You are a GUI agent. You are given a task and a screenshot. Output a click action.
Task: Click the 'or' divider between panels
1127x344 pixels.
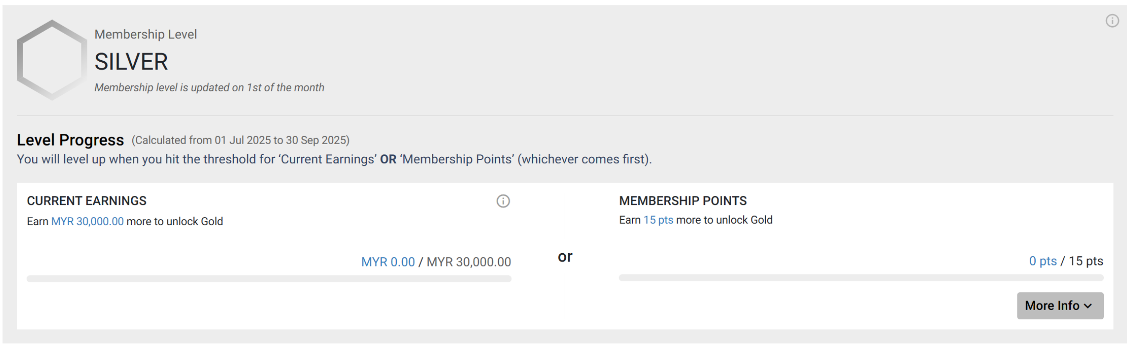(565, 257)
